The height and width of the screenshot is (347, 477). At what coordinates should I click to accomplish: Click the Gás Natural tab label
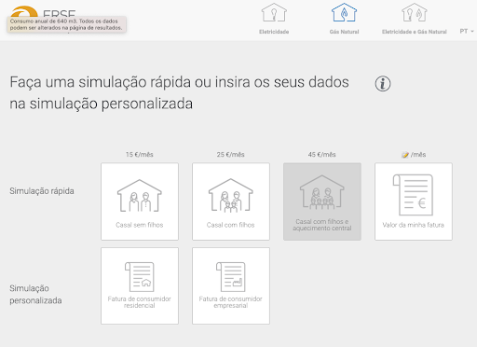click(344, 32)
